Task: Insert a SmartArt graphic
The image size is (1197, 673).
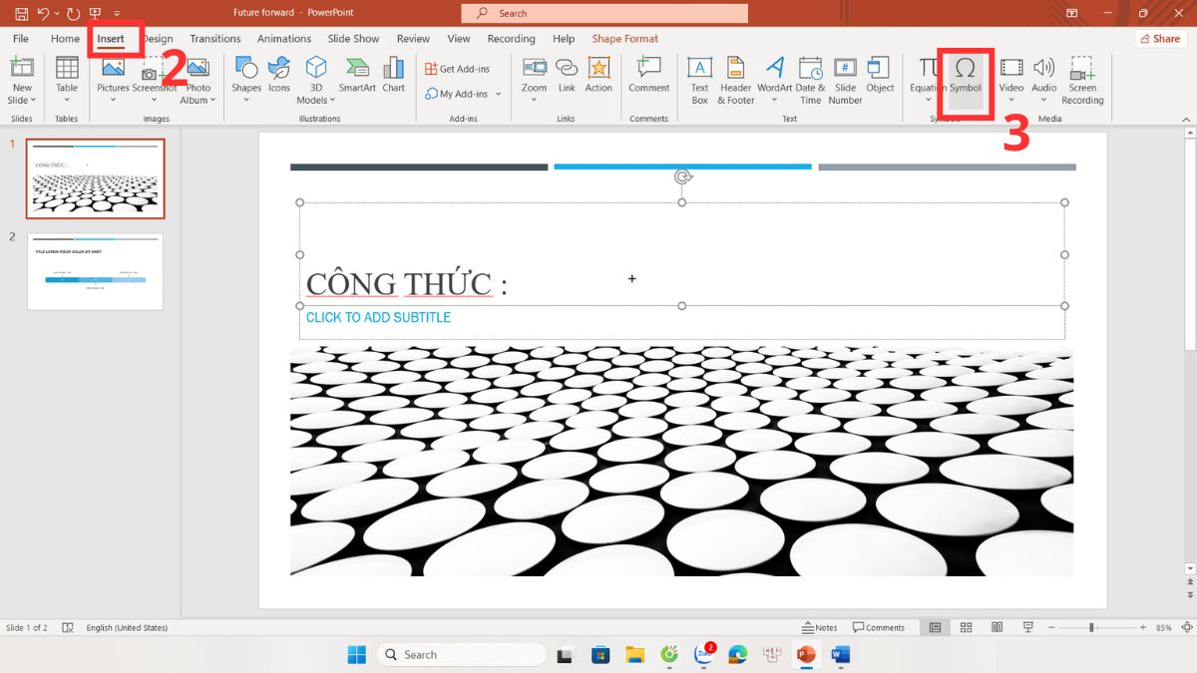Action: 357,75
